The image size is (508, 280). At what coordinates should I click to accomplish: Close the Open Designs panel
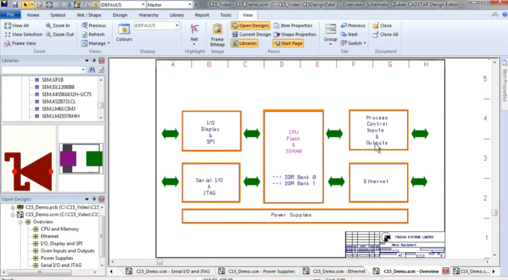pos(101,199)
